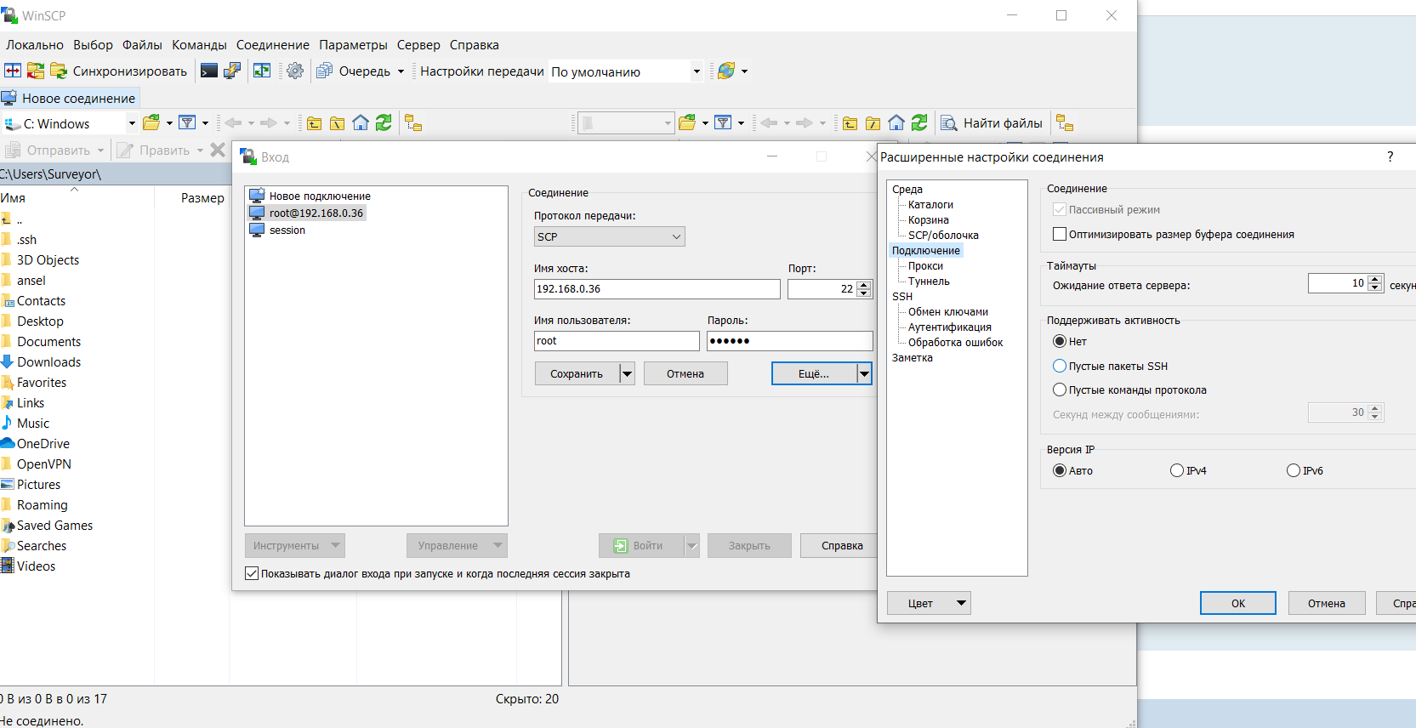Go to local home directory icon
1416x728 pixels.
coord(361,123)
